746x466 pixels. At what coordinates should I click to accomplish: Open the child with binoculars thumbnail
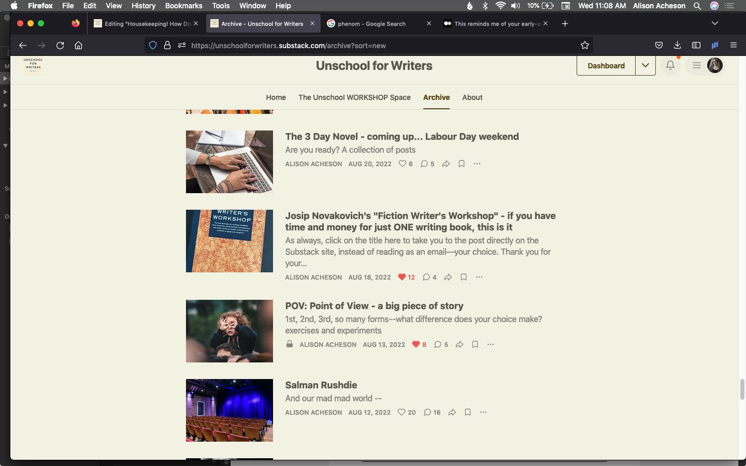(x=229, y=331)
